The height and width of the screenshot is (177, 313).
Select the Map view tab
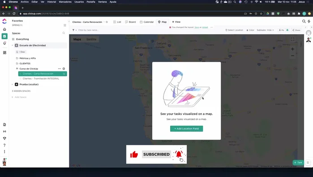click(162, 22)
